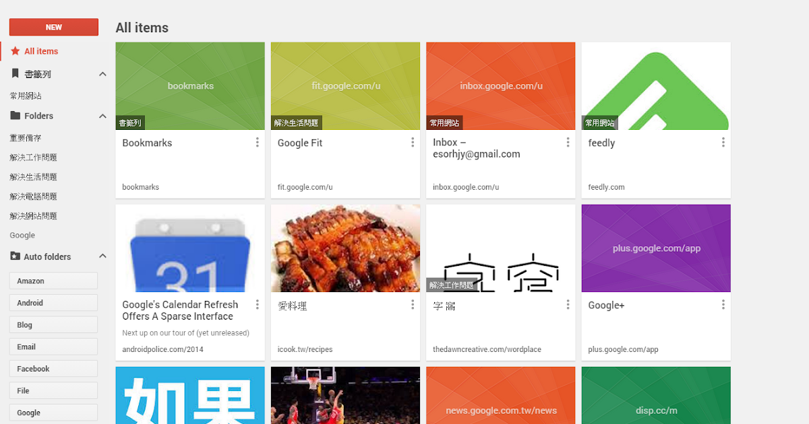The width and height of the screenshot is (809, 424).
Task: Click the Google Fit card title
Action: (x=300, y=143)
